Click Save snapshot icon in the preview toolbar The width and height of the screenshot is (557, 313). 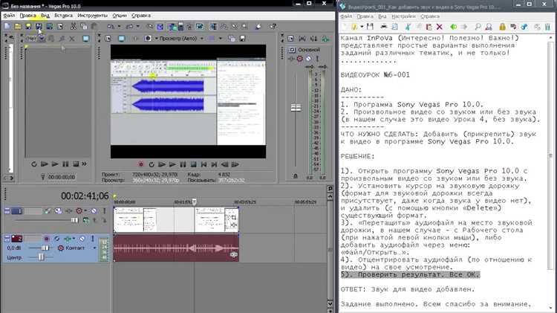[243, 39]
